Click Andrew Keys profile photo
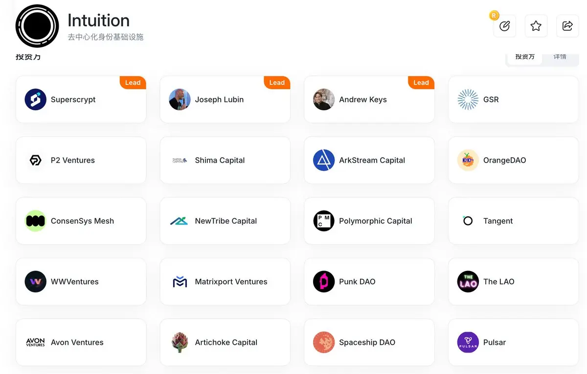Screen dimensions: 587x374 [x=324, y=100]
